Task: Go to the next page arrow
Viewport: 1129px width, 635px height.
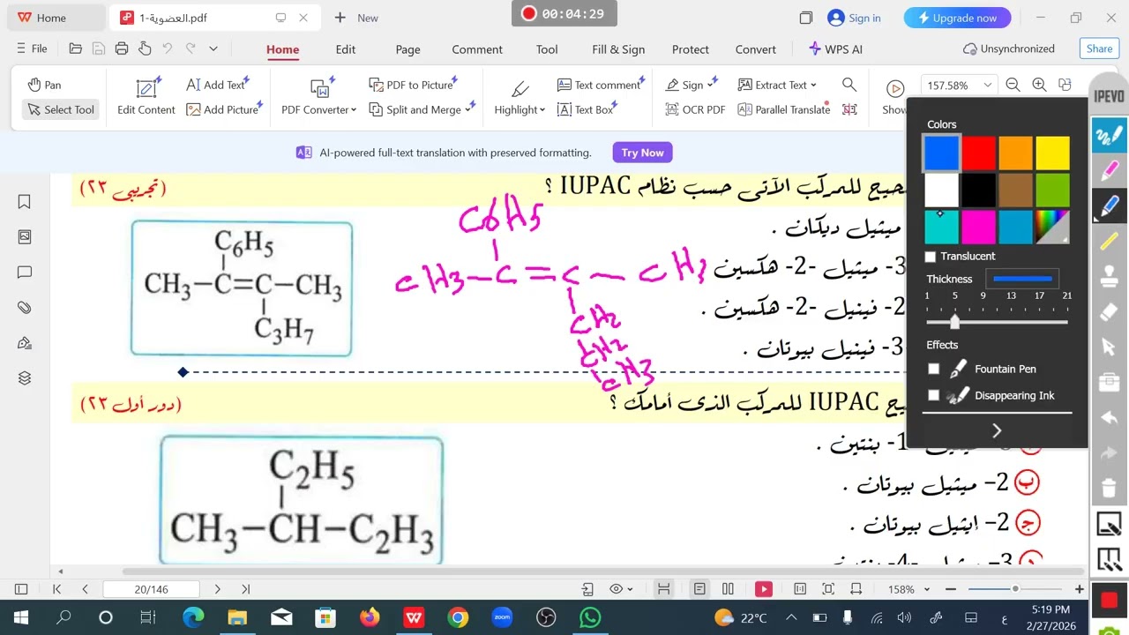Action: tap(218, 589)
